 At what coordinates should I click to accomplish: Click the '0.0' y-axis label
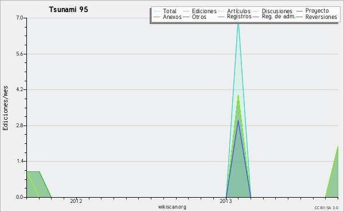pyautogui.click(x=19, y=197)
